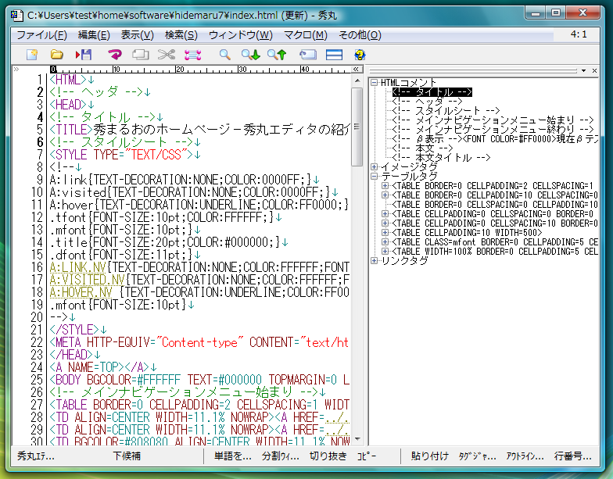Image resolution: width=613 pixels, height=479 pixels.
Task: Click the editor scrollbar up arrow
Action: 357,80
